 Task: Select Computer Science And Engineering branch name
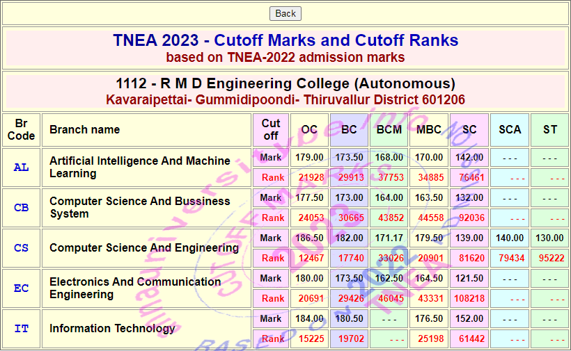(144, 248)
